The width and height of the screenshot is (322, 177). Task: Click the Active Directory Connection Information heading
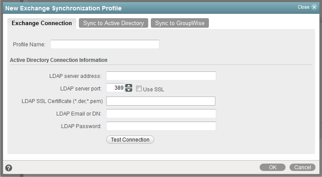pos(59,60)
